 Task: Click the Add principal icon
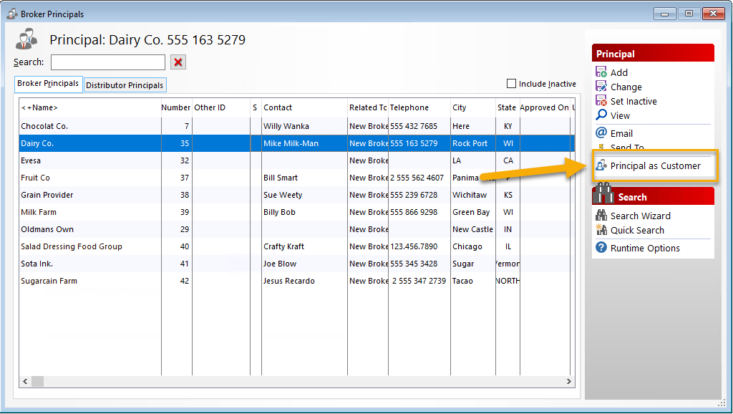point(601,72)
